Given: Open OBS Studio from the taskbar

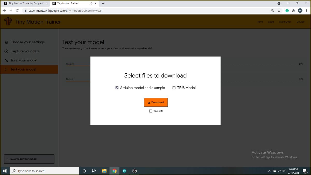Looking at the screenshot, I should (x=134, y=171).
